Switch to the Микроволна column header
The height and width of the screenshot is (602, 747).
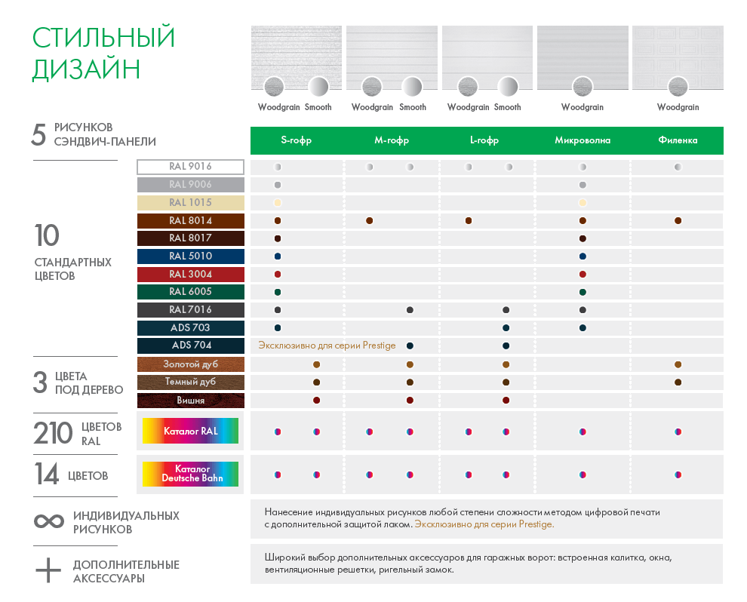[x=583, y=140]
